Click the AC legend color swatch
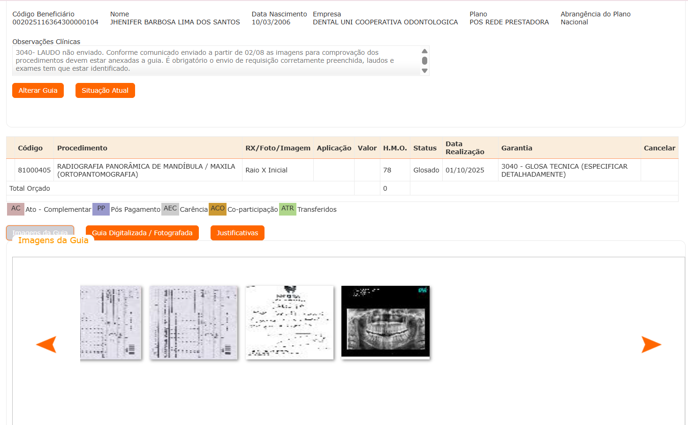This screenshot has height=425, width=688. tap(16, 209)
